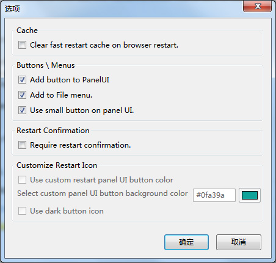The image size is (276, 263).
Task: Tick the Require restart confirmation checkbox
Action: click(22, 145)
